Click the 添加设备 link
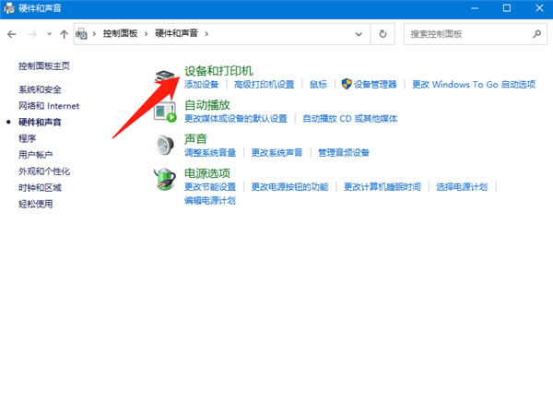 point(202,85)
